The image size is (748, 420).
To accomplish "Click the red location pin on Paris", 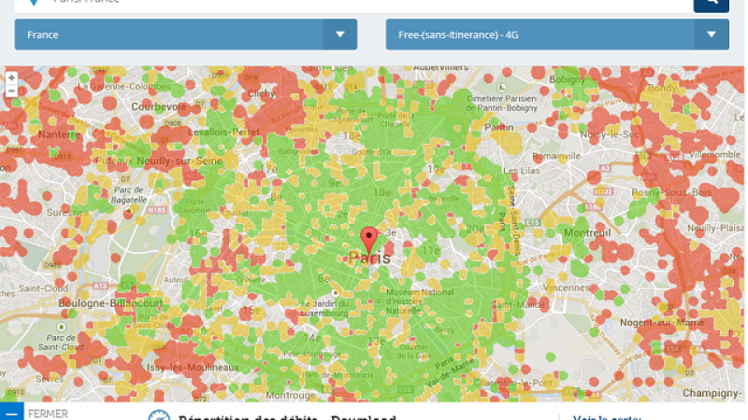I will [x=368, y=241].
